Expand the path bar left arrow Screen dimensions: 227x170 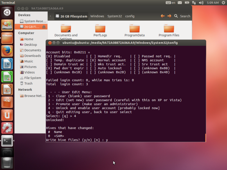[50, 16]
